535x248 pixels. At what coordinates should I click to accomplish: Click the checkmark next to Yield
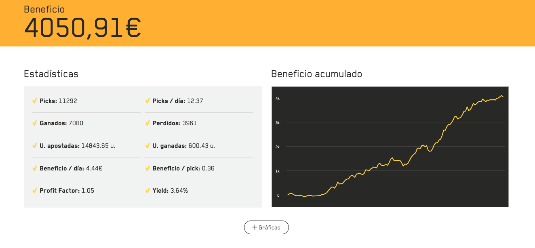click(147, 191)
